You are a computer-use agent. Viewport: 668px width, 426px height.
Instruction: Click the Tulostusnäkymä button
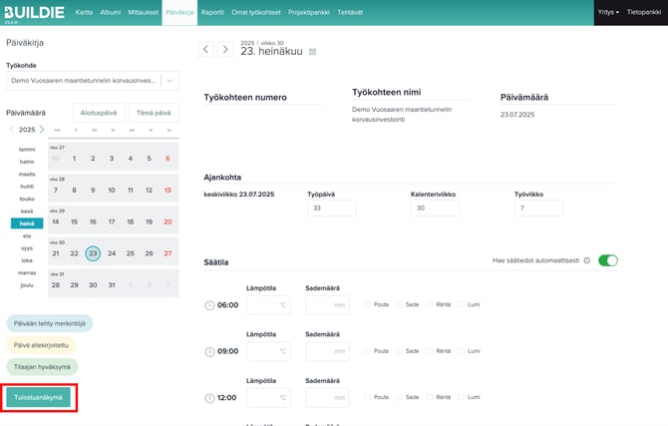(39, 397)
